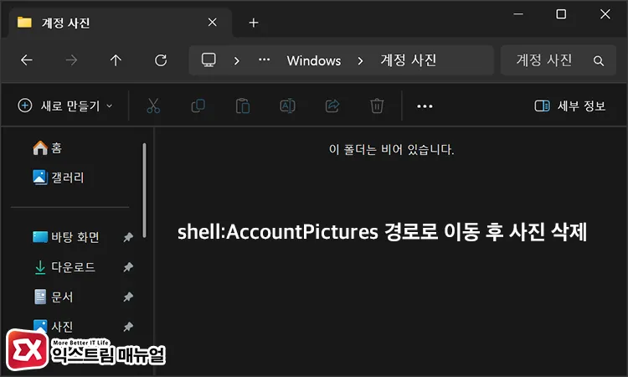Click the pin icon beside 사진
628x377 pixels.
[128, 327]
